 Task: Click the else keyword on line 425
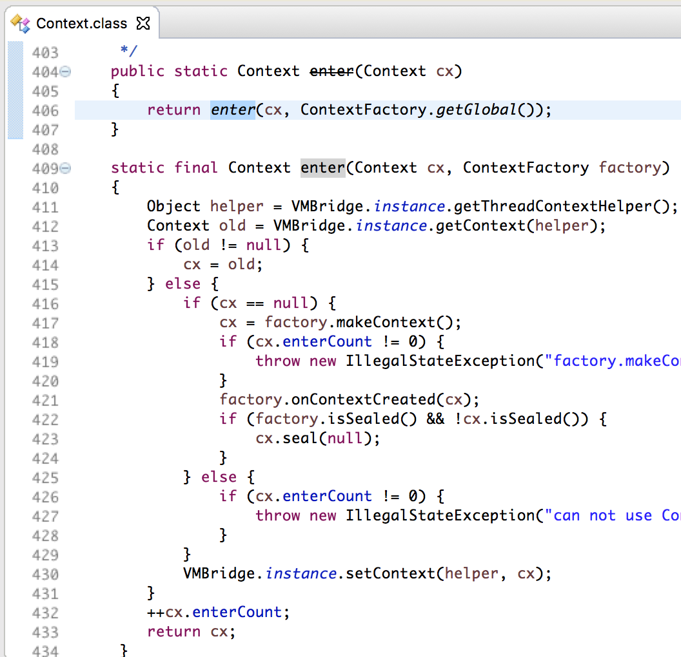(x=219, y=477)
